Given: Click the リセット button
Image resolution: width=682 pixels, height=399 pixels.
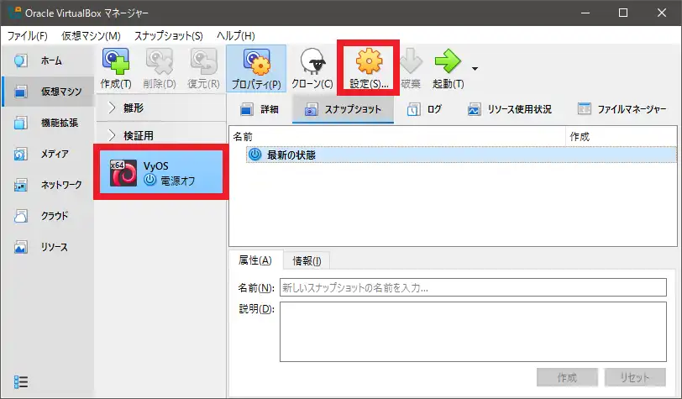Looking at the screenshot, I should [635, 377].
